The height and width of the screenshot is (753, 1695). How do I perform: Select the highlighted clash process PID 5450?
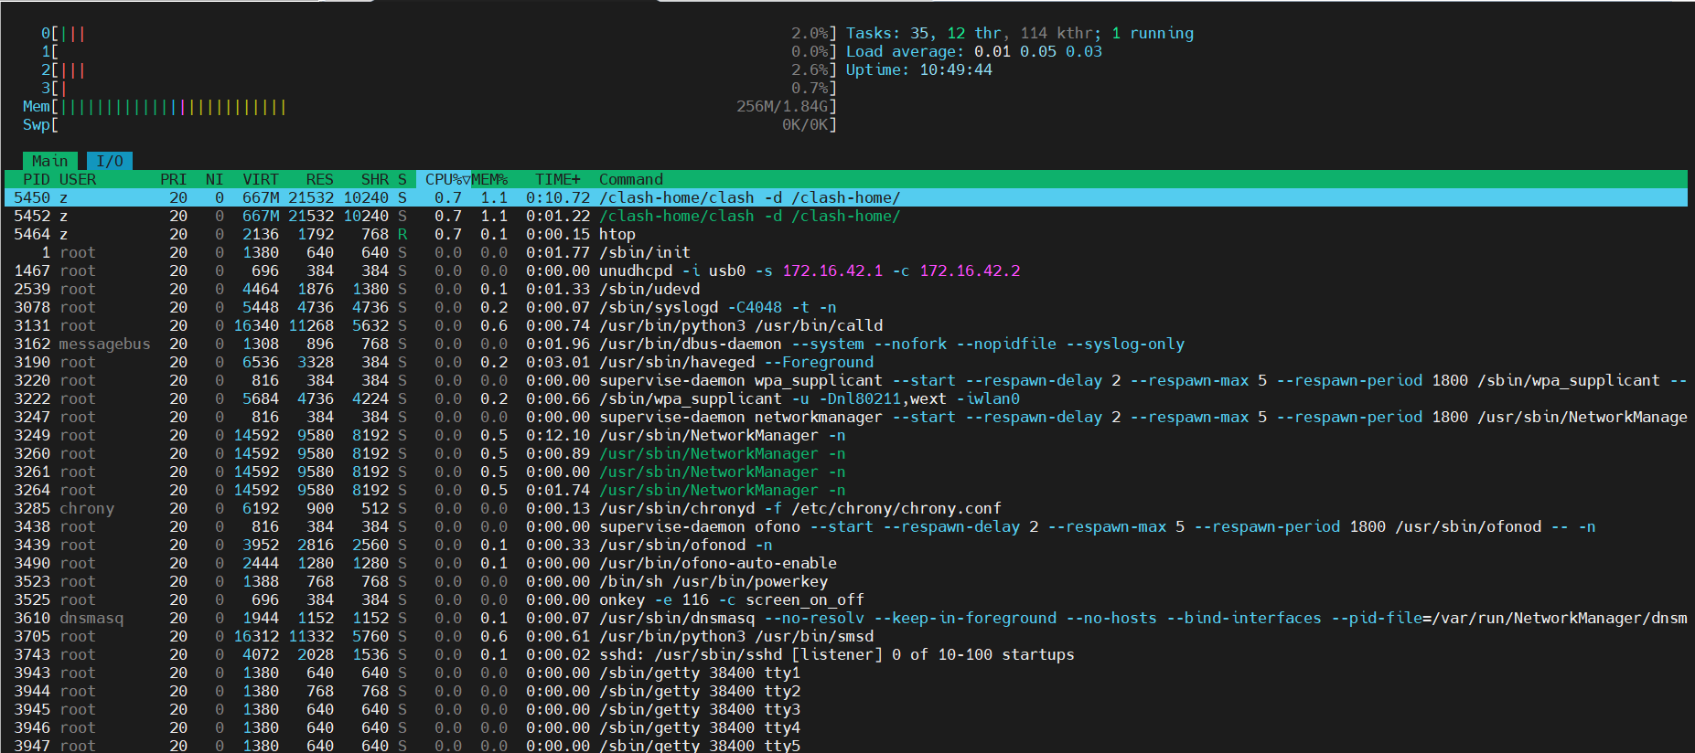pyautogui.click(x=846, y=197)
